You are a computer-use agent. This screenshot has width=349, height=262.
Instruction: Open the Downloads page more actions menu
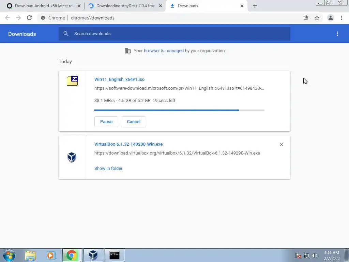337,34
